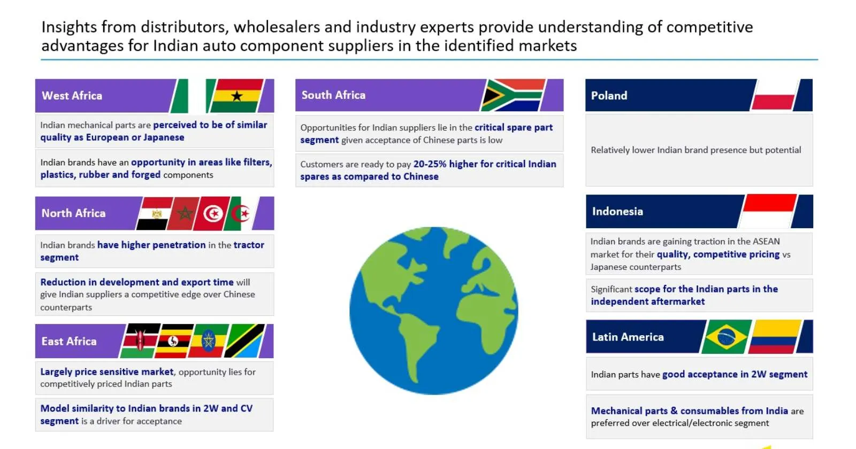
Task: Select the Indonesia flag icon
Action: click(x=767, y=211)
